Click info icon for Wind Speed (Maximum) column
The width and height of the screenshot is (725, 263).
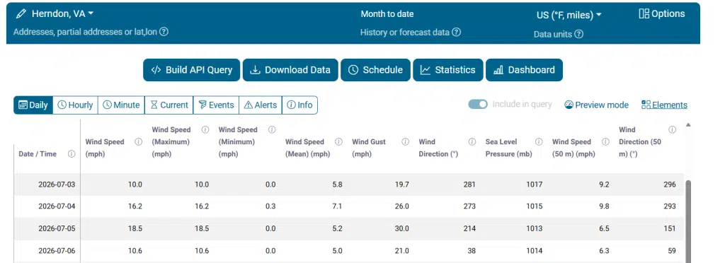(205, 129)
